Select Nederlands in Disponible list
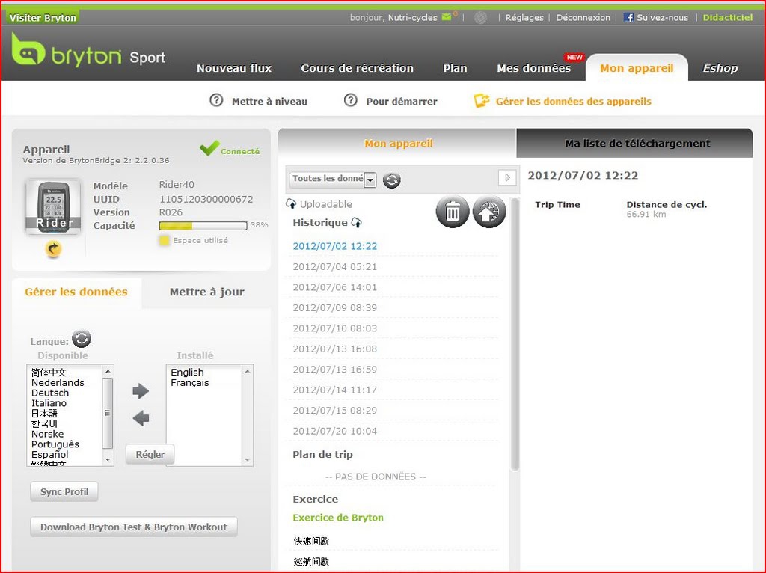 coord(58,382)
